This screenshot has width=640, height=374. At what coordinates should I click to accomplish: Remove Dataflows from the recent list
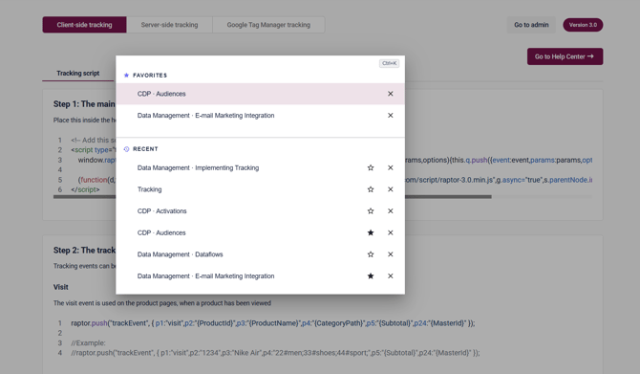[390, 254]
